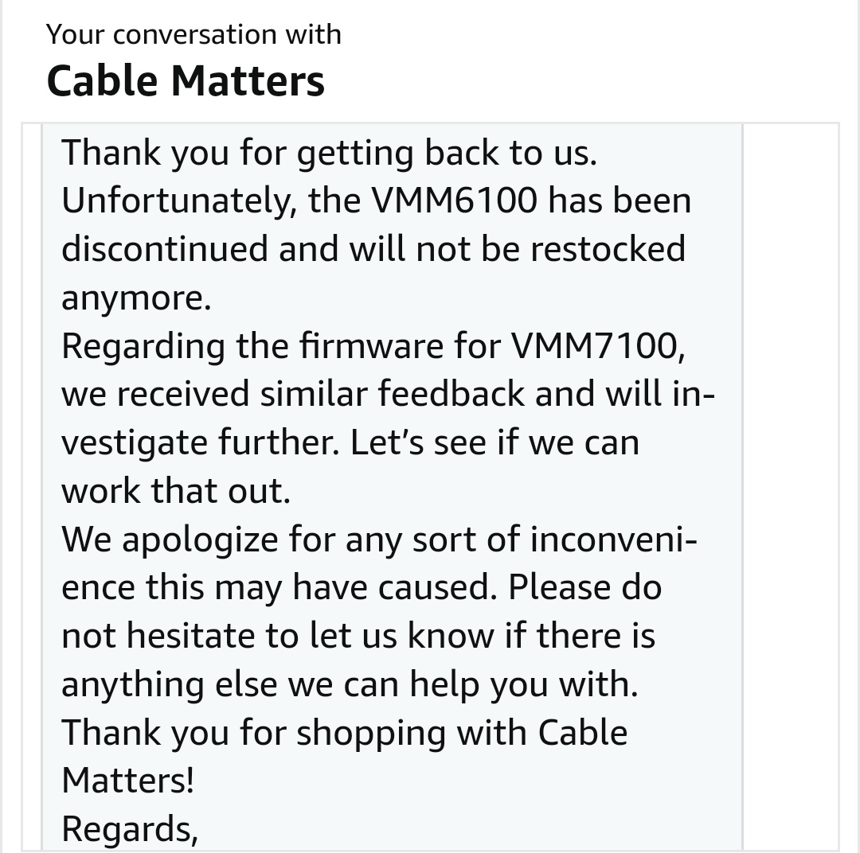The image size is (860, 853).
Task: Click the 'Your conversation with' header text
Action: [x=193, y=34]
